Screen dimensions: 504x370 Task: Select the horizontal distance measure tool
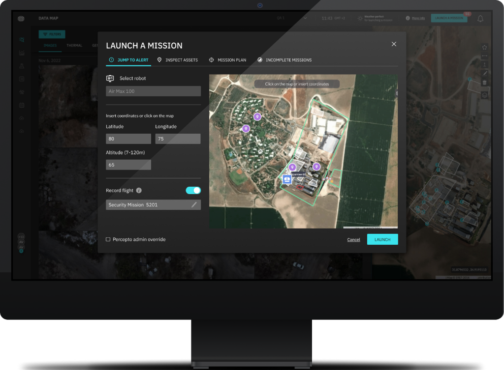484,56
